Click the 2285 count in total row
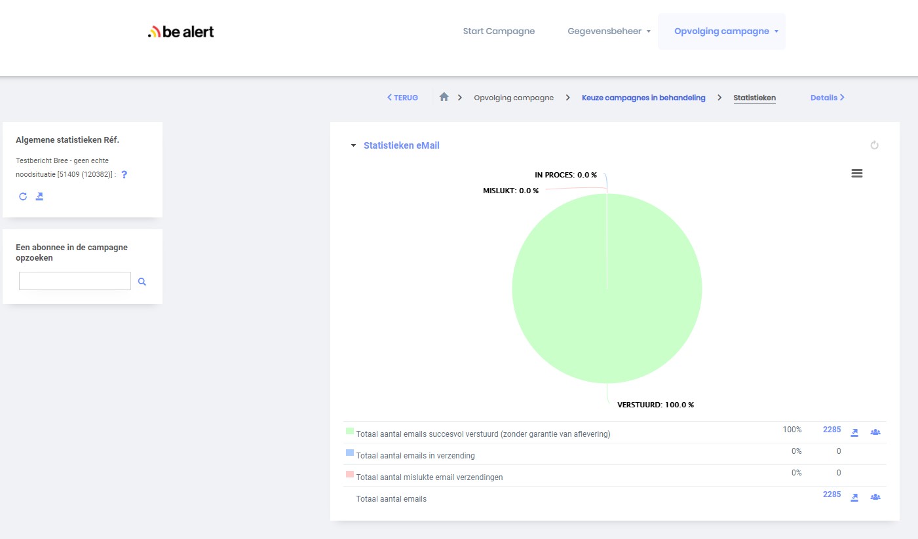Screen dimensions: 918x539 [x=832, y=494]
